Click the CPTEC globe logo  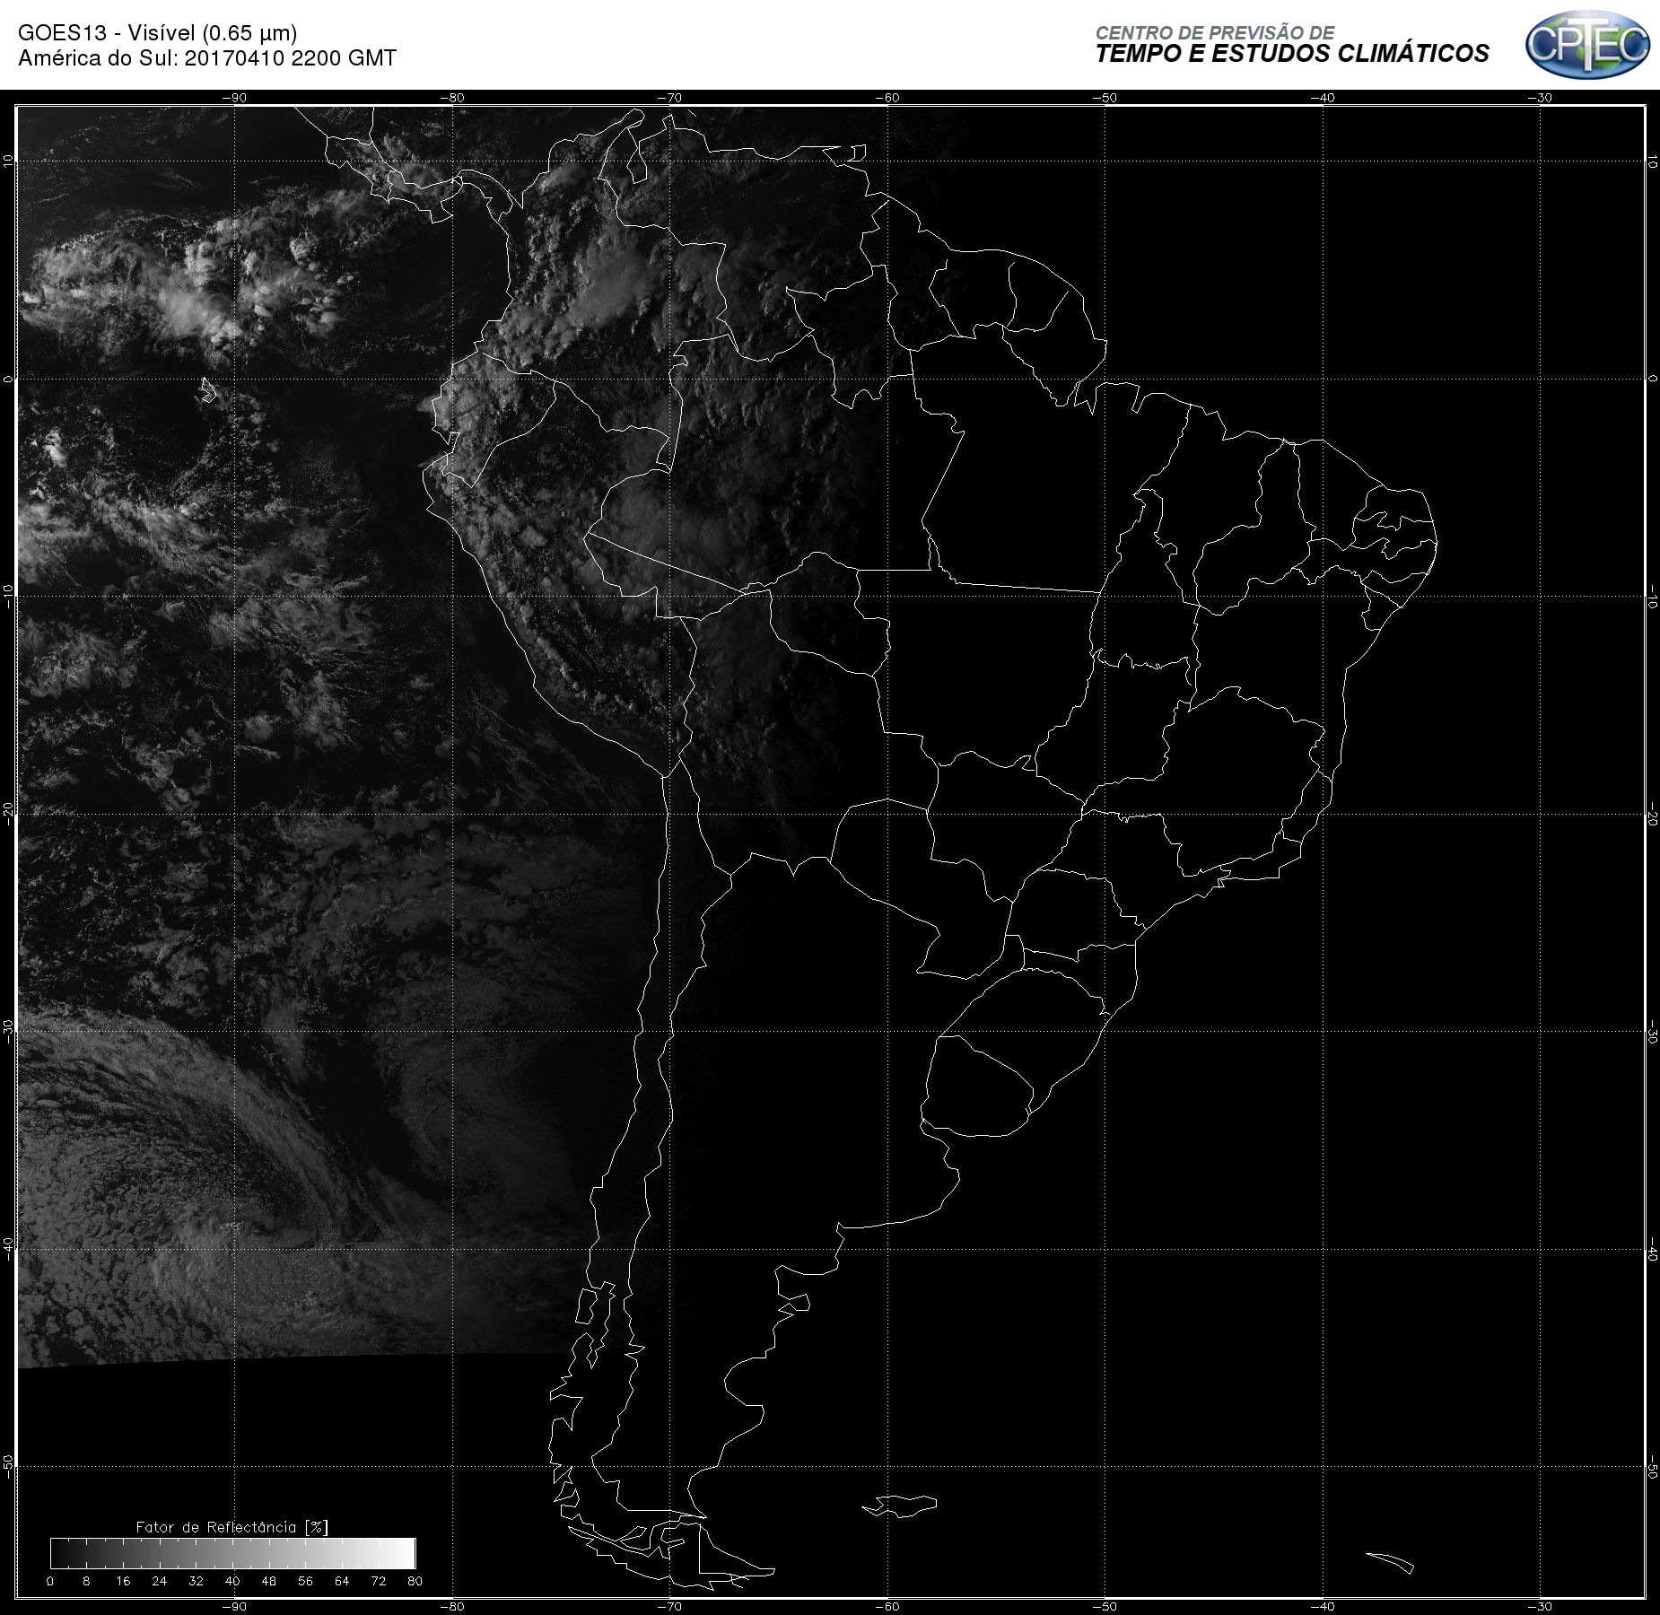pyautogui.click(x=1587, y=44)
